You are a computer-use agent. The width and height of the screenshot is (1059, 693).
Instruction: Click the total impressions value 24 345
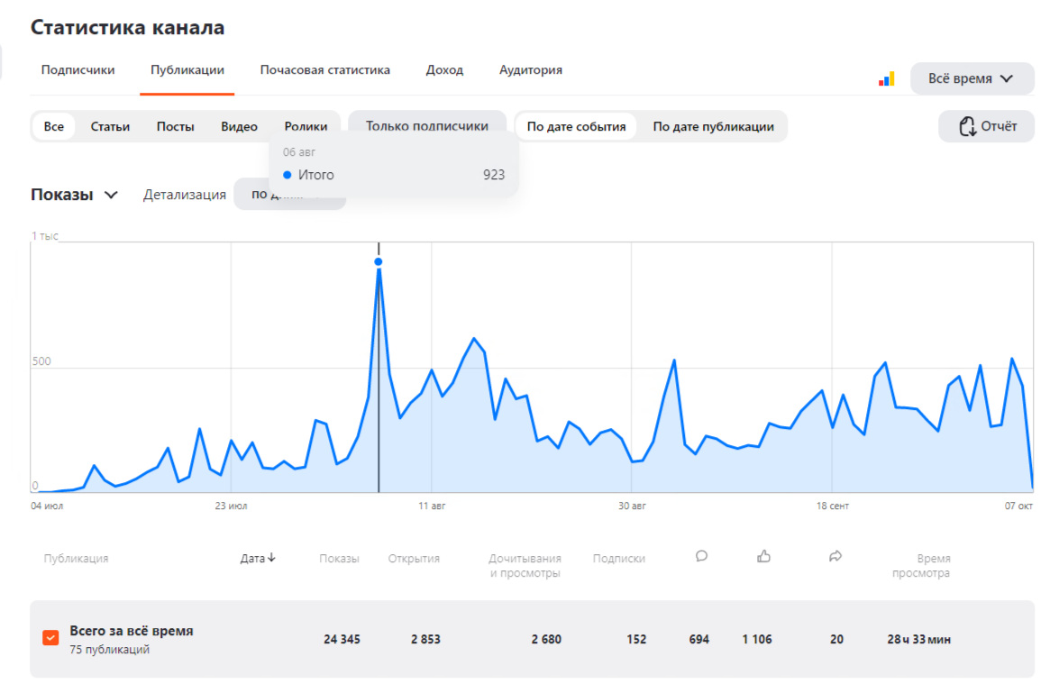(x=342, y=639)
